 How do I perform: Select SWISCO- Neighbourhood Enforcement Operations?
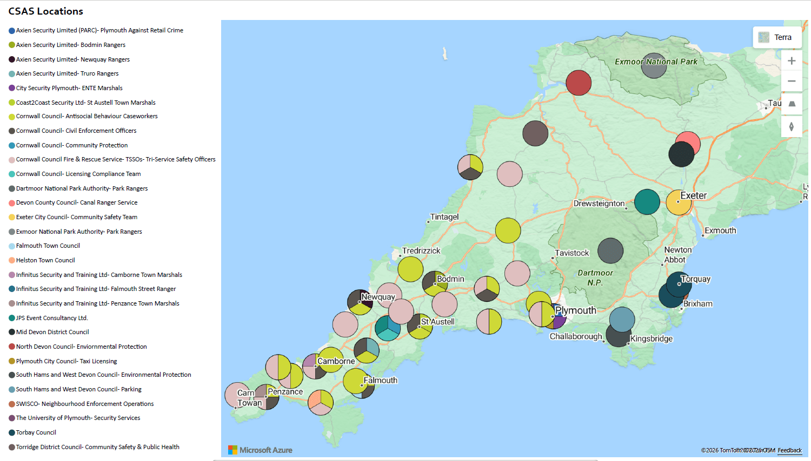click(85, 404)
